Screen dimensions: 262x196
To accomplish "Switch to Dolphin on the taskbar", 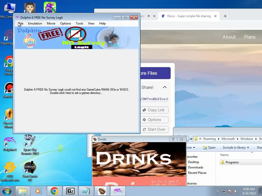I will [118, 191].
